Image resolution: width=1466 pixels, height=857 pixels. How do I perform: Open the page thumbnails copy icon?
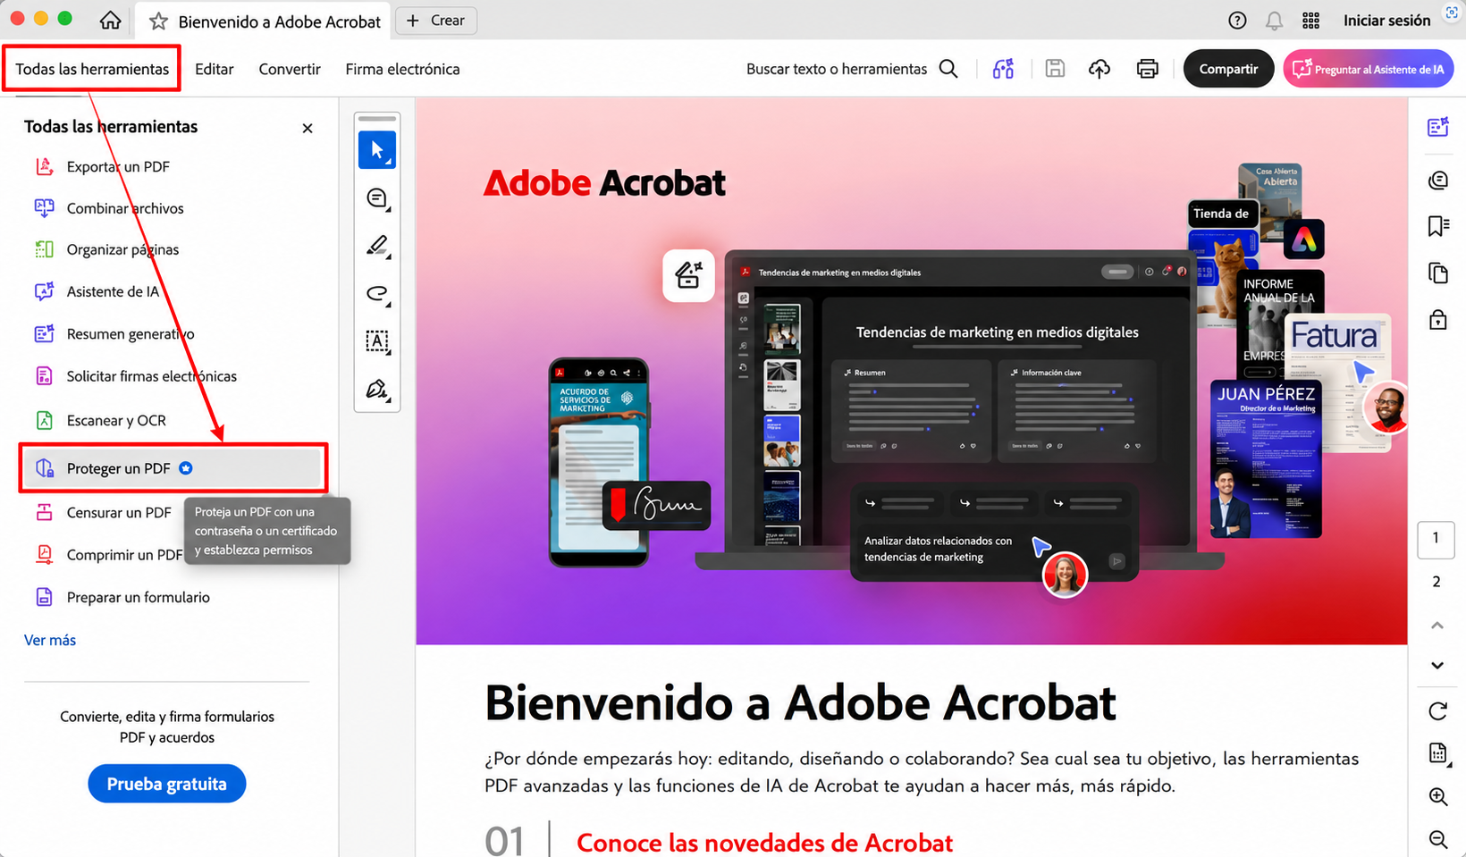pyautogui.click(x=1437, y=273)
